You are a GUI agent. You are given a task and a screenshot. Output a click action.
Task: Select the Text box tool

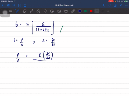coord(66,11)
